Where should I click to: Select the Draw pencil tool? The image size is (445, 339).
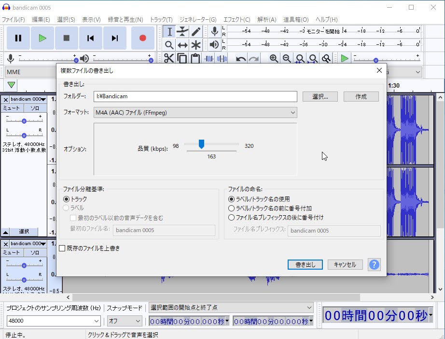tap(195, 32)
